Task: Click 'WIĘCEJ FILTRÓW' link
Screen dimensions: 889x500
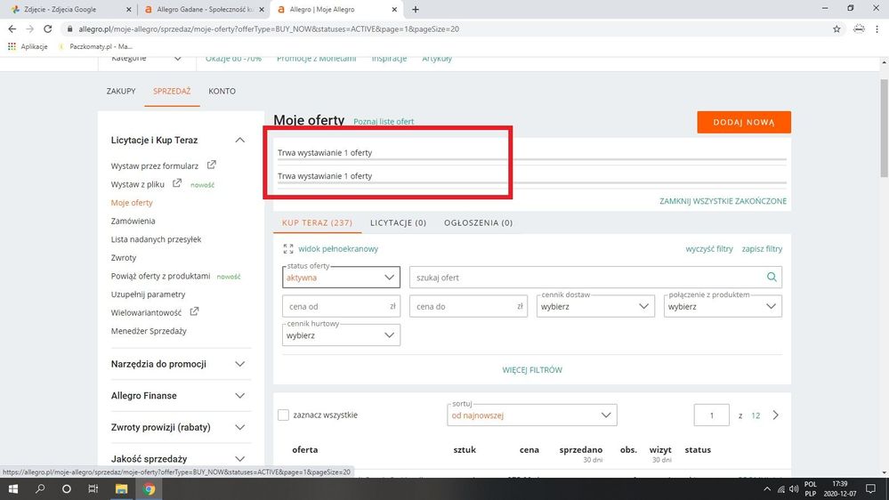Action: tap(532, 370)
